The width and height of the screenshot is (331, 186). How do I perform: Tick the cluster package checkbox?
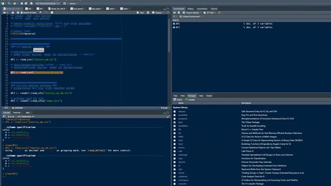pos(174,173)
